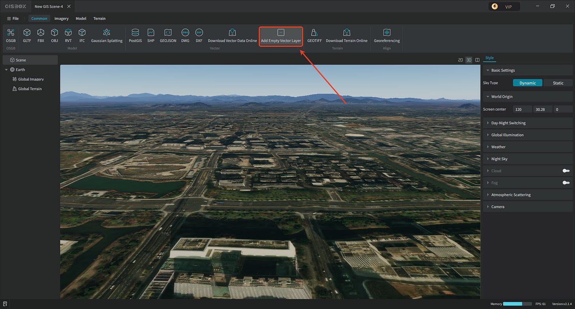
Task: Expand the Weather section
Action: [528, 147]
